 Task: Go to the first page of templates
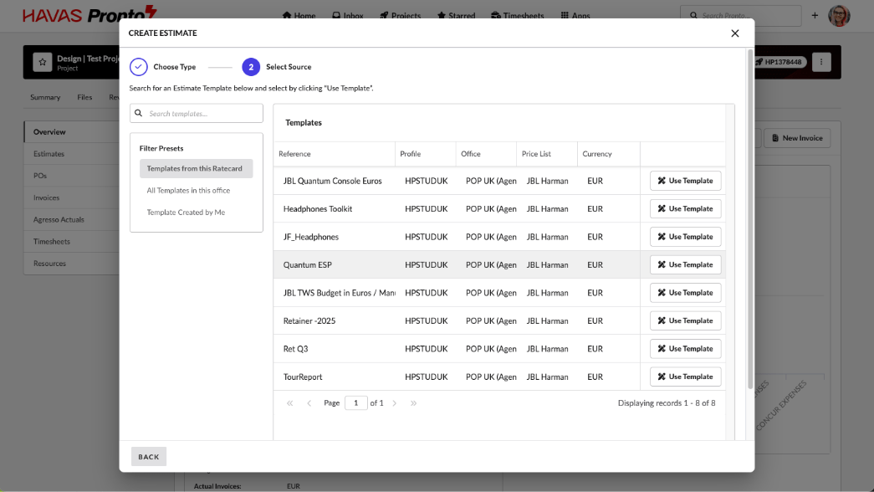(x=290, y=403)
